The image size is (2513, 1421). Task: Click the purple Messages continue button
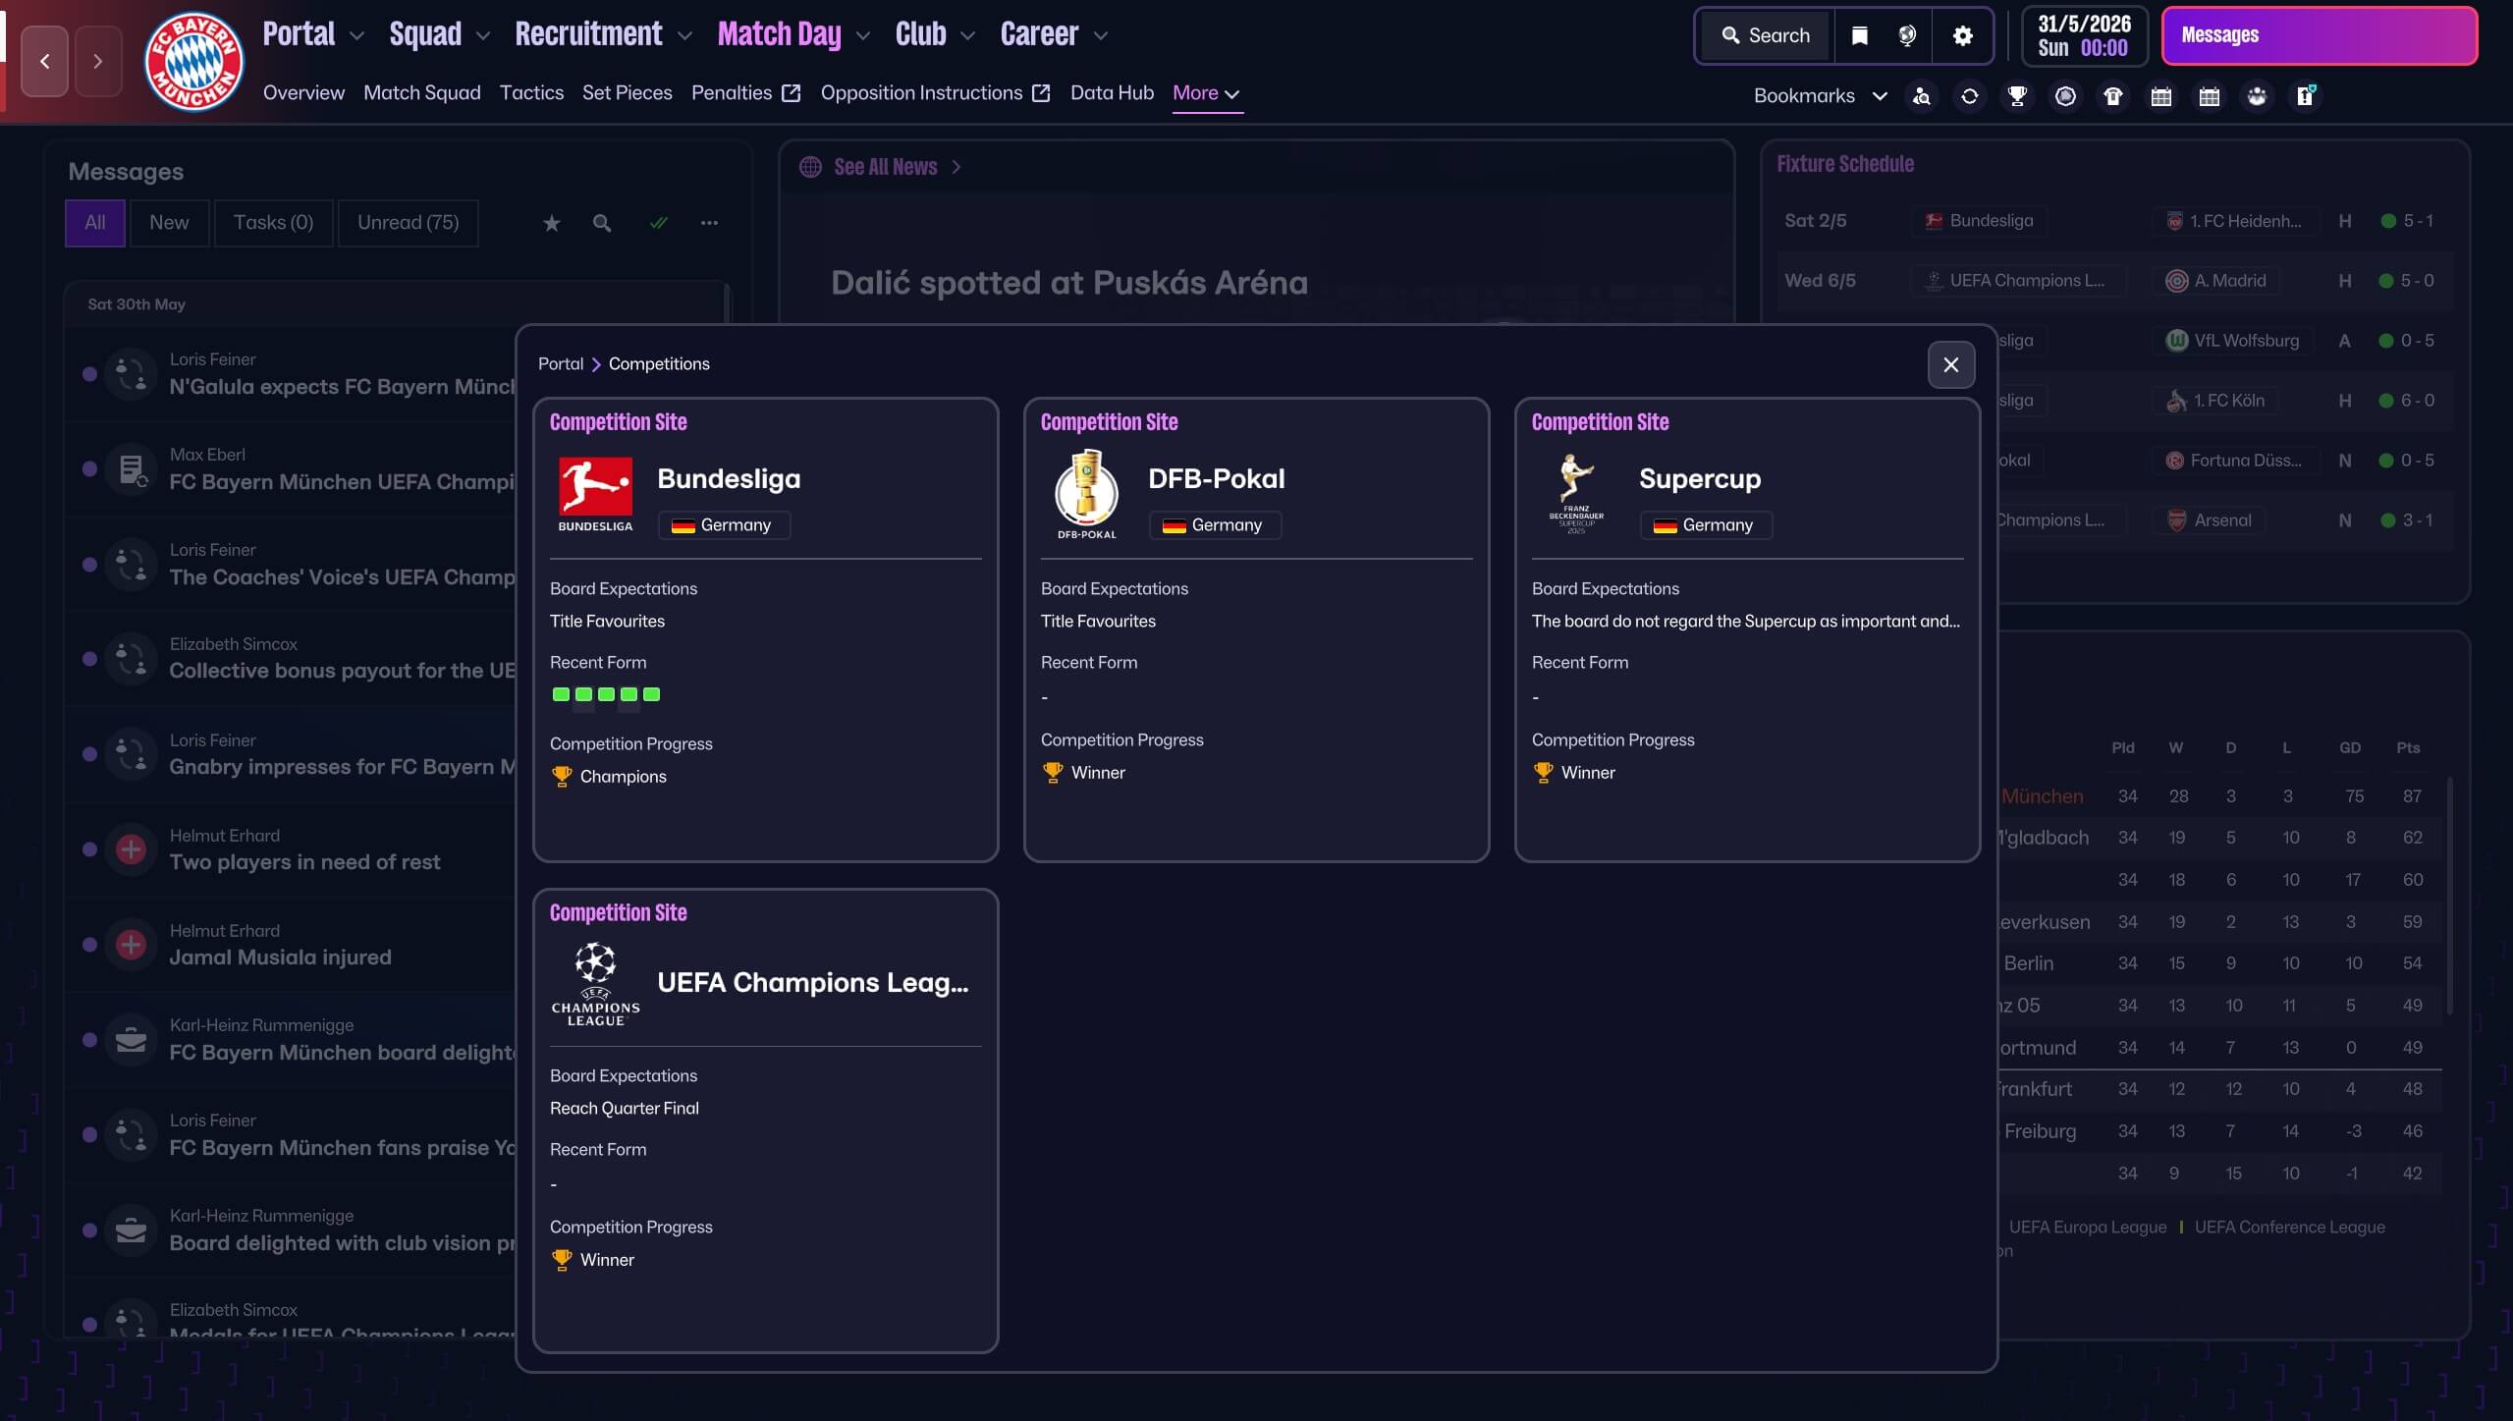[x=2319, y=36]
